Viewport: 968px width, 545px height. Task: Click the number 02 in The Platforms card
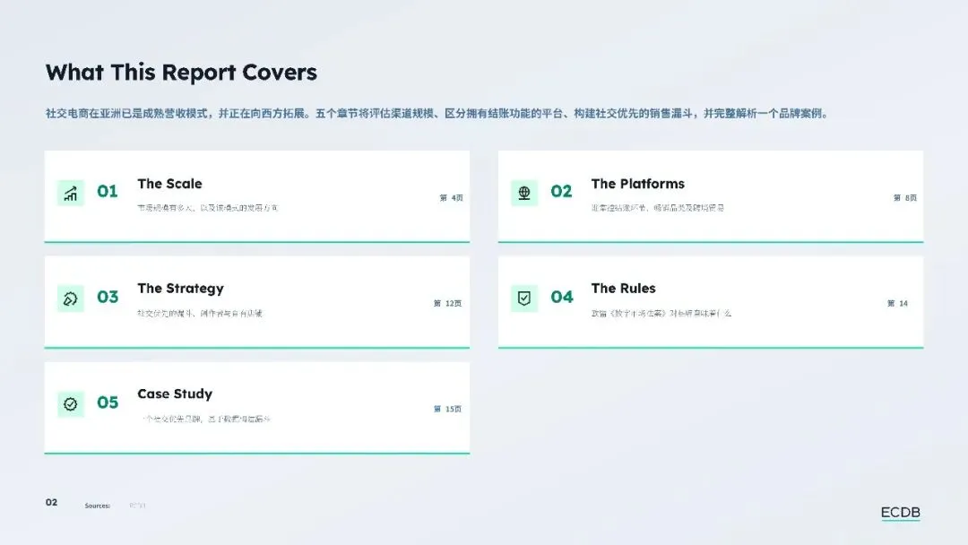coord(561,191)
